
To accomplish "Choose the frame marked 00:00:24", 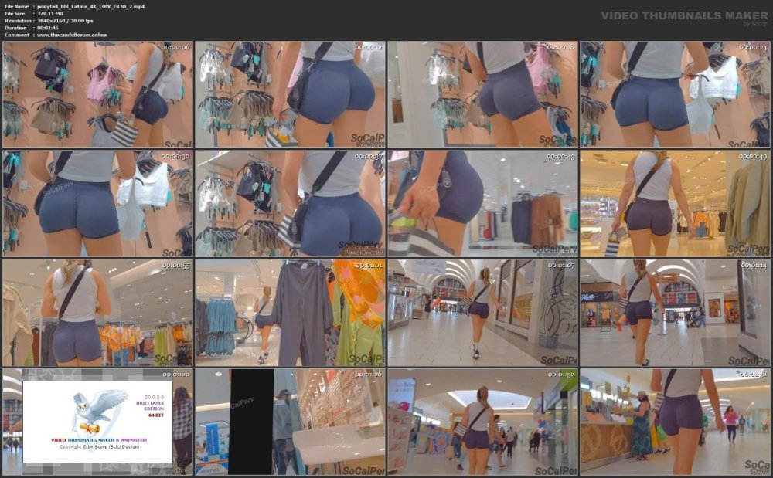I will pos(675,94).
